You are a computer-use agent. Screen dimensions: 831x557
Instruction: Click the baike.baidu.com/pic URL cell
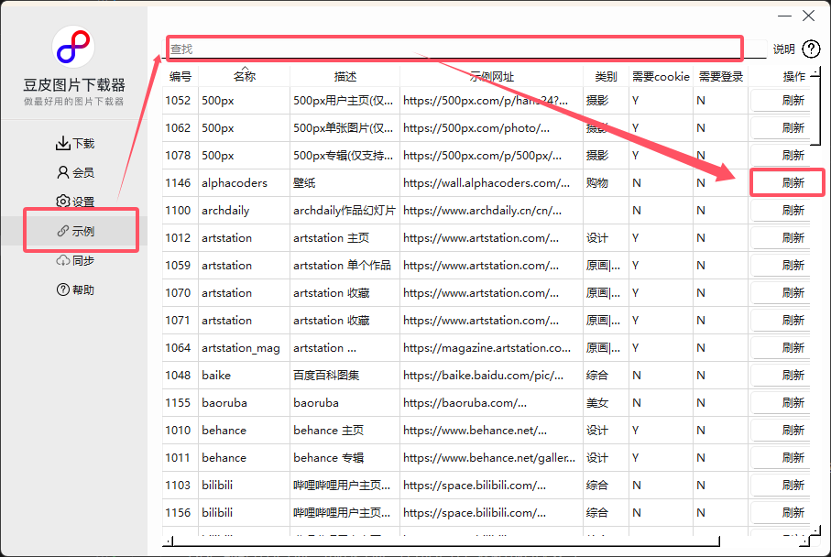[492, 376]
